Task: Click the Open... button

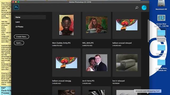Action: (19, 43)
